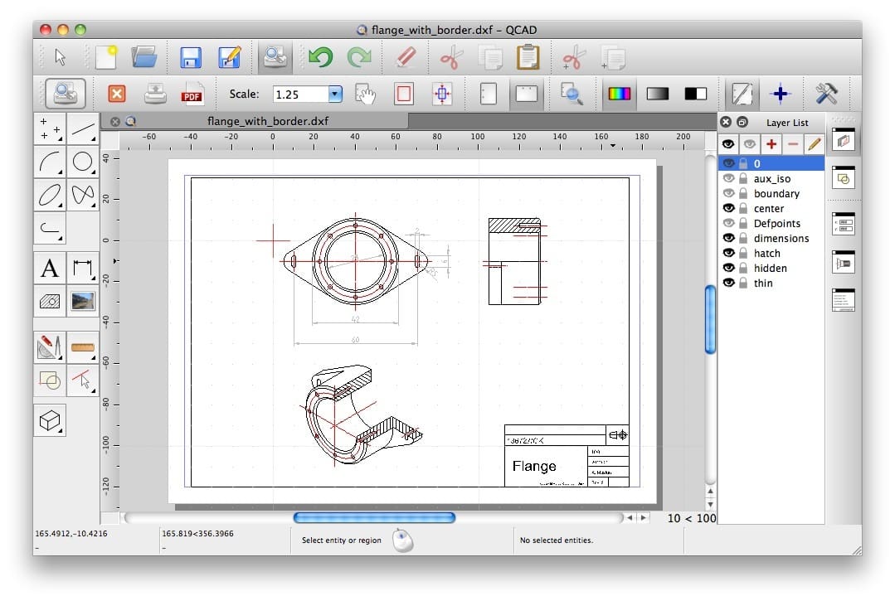Image resolution: width=895 pixels, height=601 pixels.
Task: Open preferences with hammer-wrench icon
Action: click(825, 94)
